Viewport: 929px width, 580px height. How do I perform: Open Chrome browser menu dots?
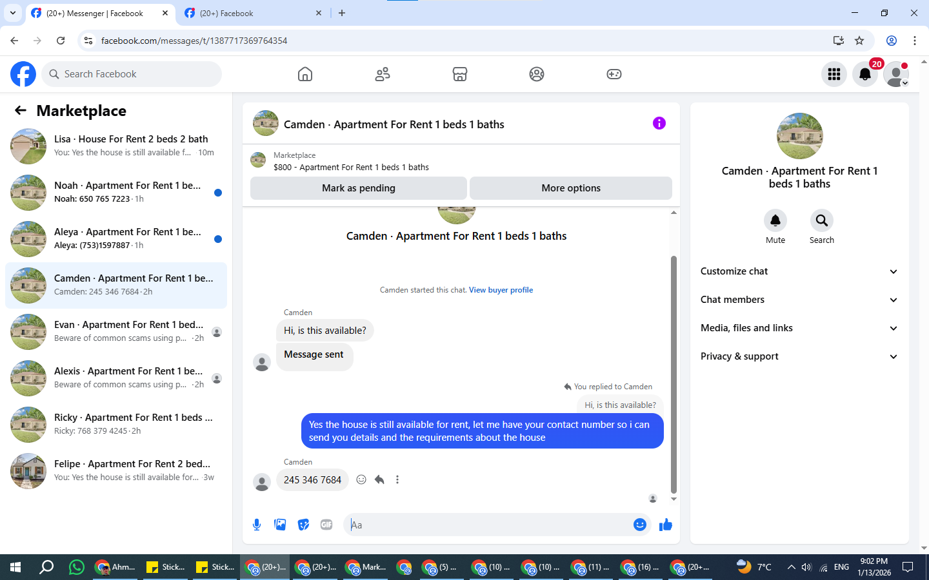914,41
